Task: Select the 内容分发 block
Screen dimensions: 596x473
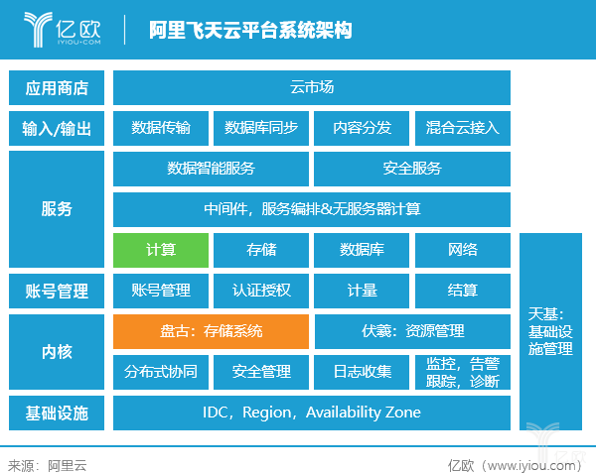Action: (x=362, y=128)
